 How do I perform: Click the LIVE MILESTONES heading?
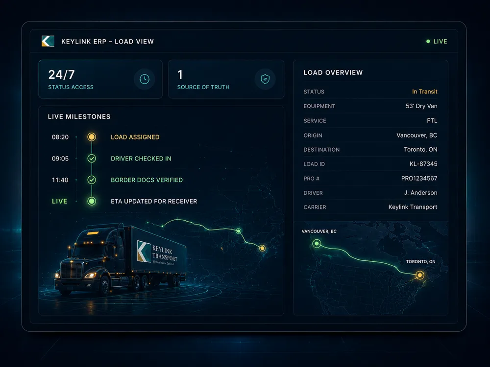coord(79,117)
